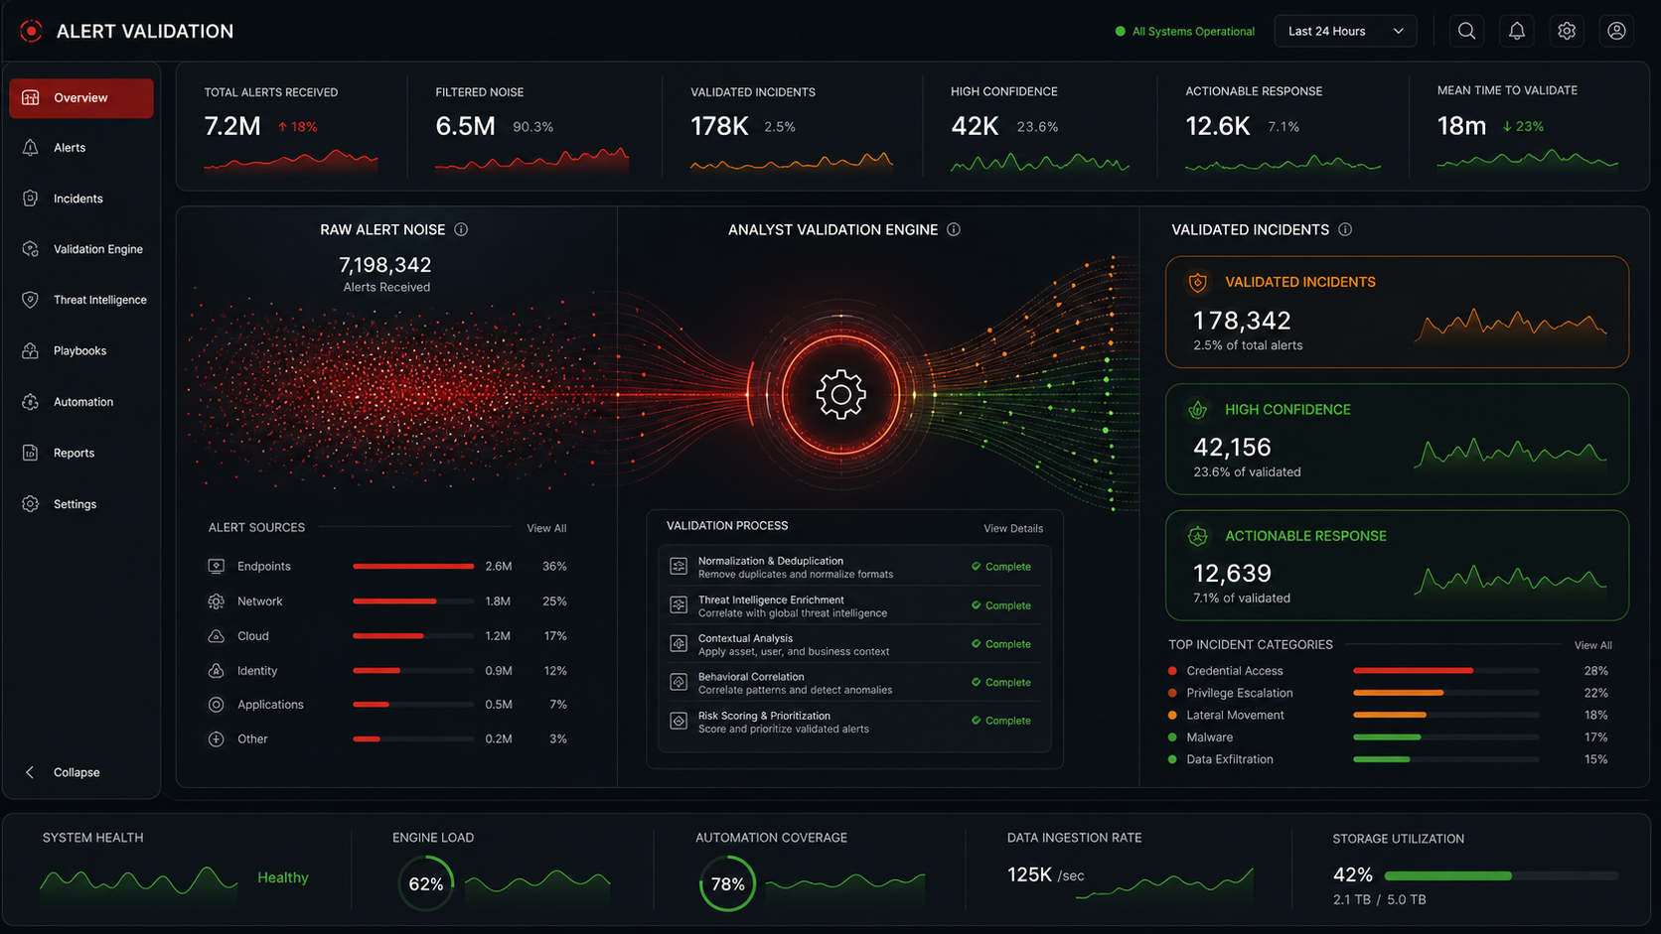
Task: Click the Endpoints source icon
Action: click(x=216, y=566)
